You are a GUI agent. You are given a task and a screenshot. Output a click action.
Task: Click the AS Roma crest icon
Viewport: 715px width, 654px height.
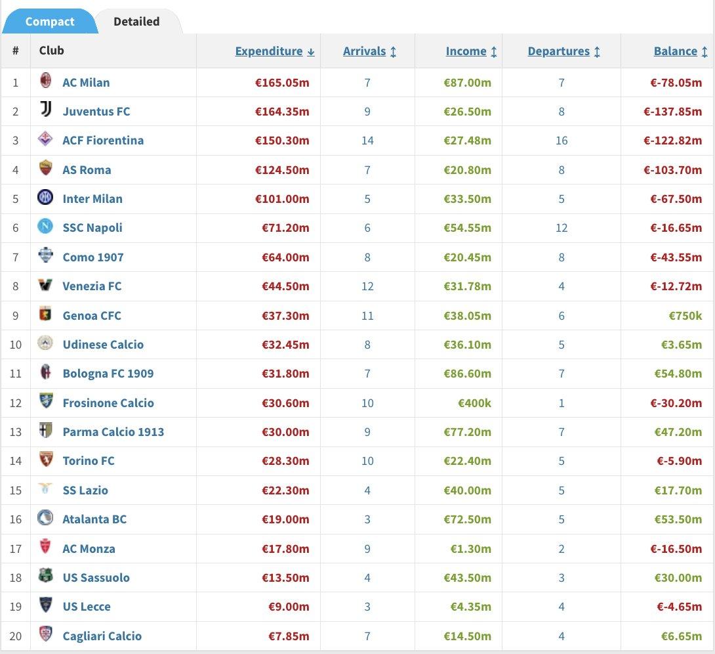tap(45, 168)
